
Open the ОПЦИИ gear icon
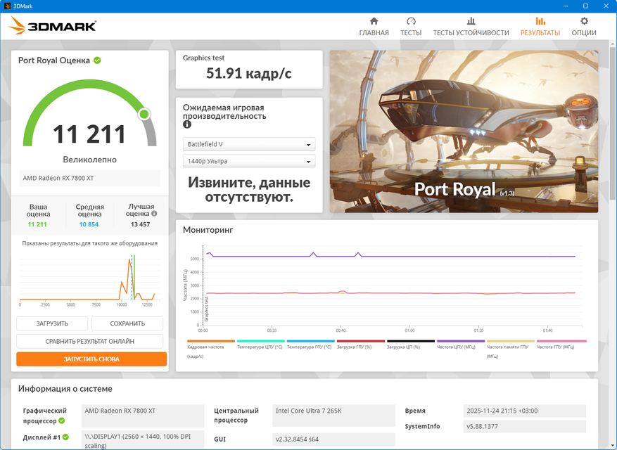coord(584,21)
